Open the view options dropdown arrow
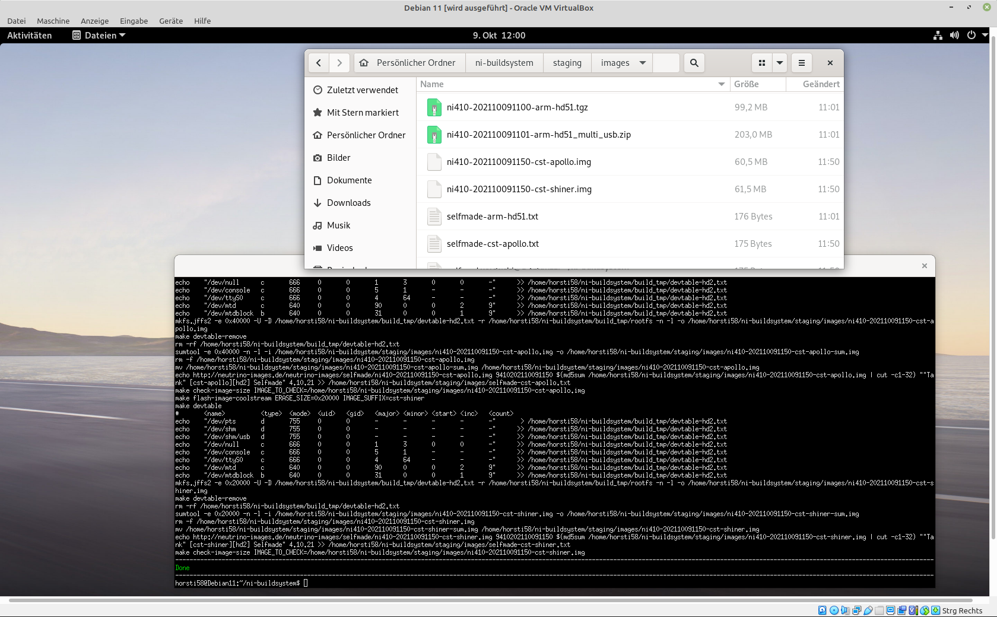 click(780, 63)
